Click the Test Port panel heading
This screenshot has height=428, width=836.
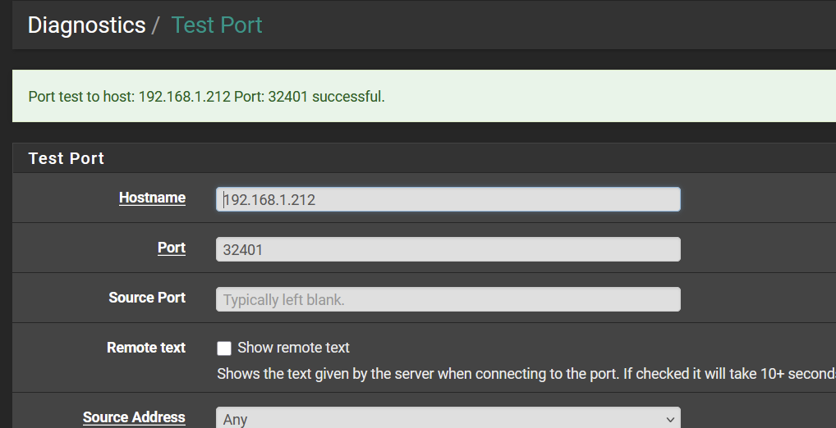point(67,158)
